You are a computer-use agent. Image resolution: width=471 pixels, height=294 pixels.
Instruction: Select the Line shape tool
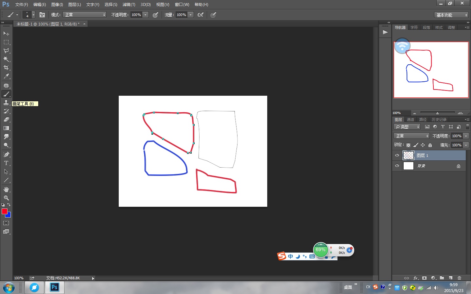6,180
